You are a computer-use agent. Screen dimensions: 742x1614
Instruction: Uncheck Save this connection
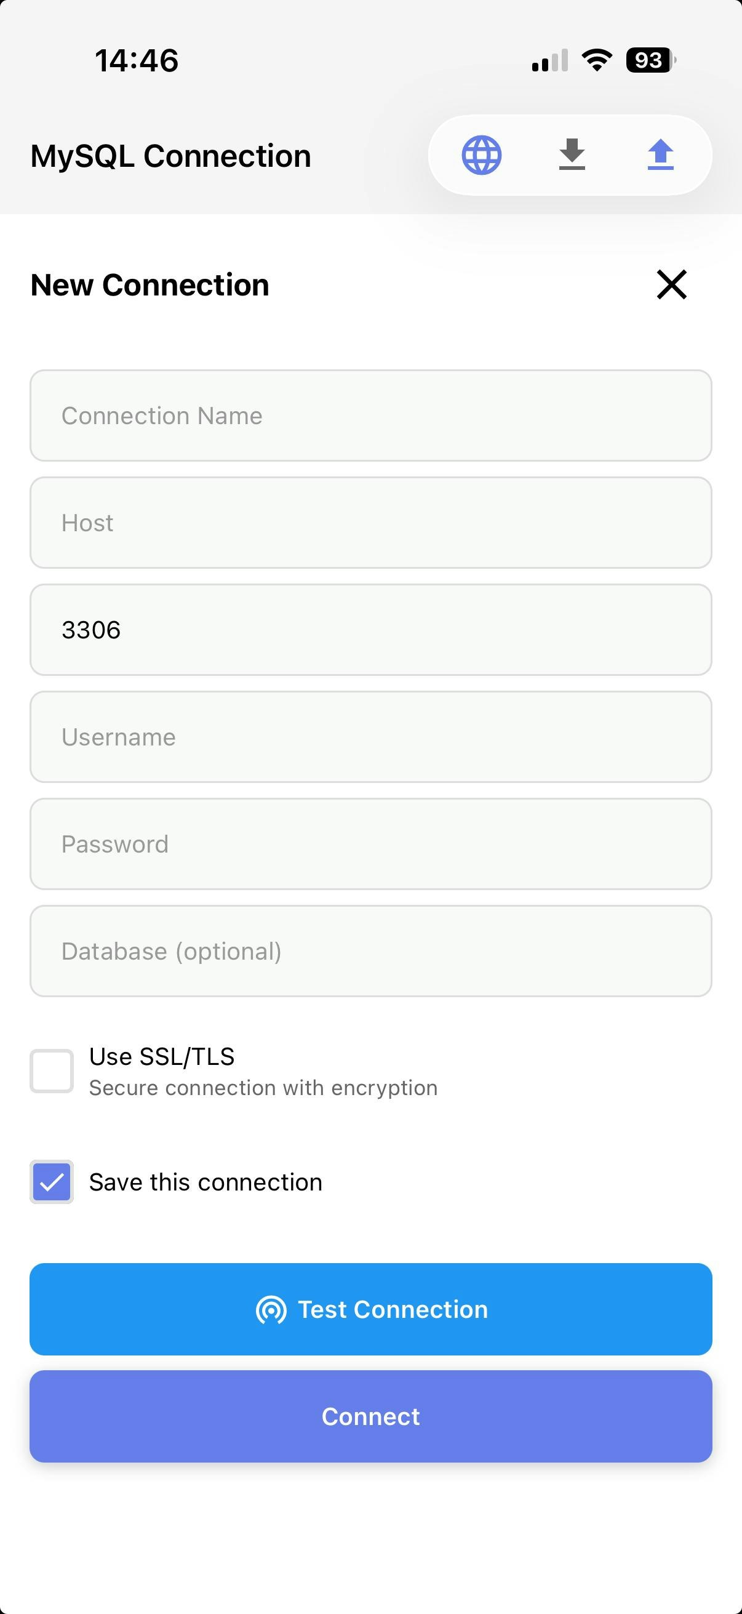(x=50, y=1182)
